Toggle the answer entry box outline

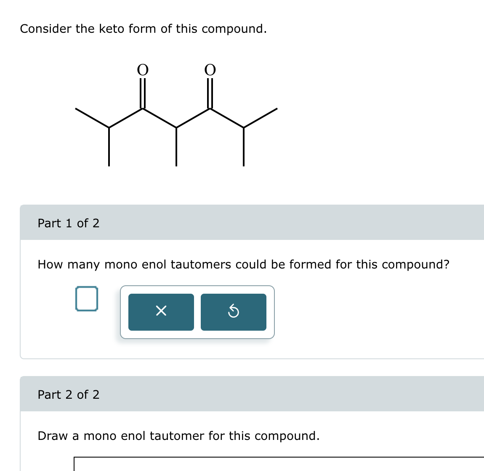coord(86,299)
